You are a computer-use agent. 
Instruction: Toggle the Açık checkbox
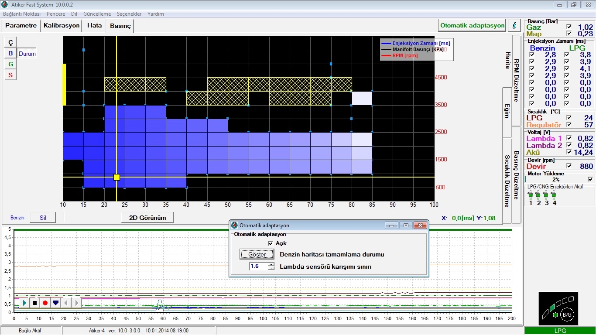[x=271, y=243]
